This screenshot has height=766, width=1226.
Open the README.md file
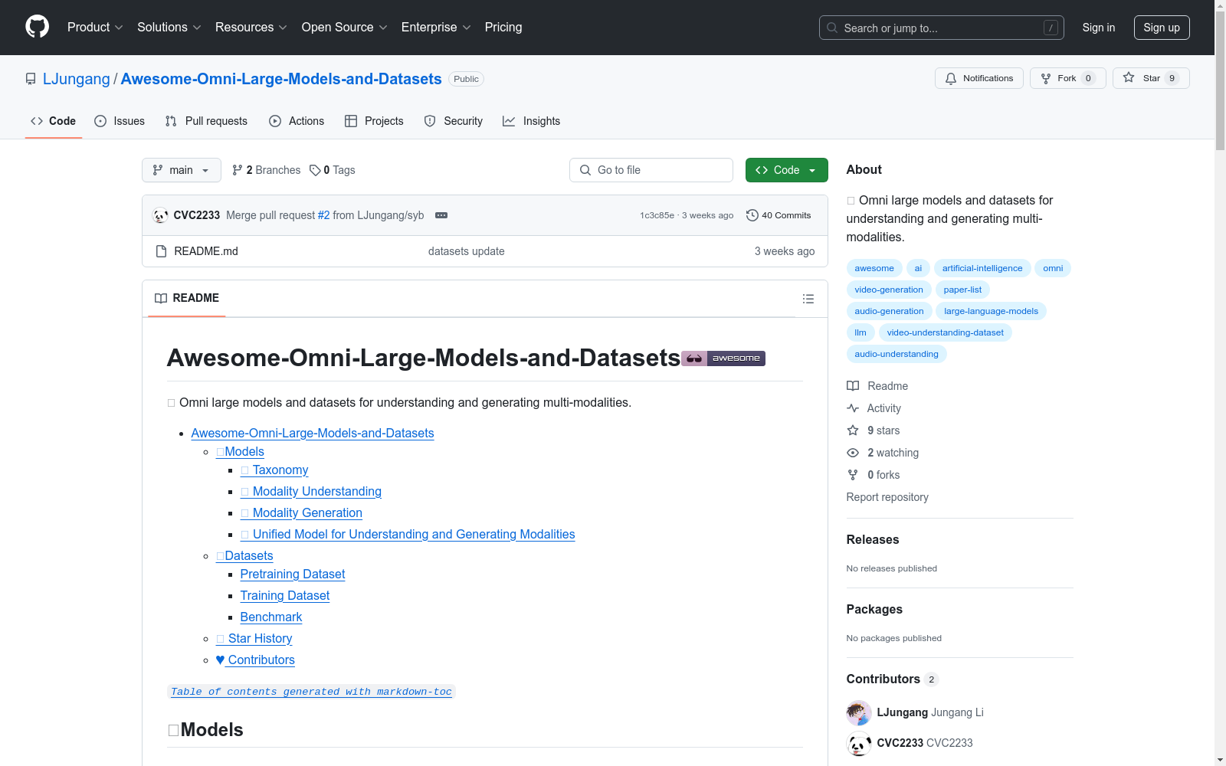206,251
